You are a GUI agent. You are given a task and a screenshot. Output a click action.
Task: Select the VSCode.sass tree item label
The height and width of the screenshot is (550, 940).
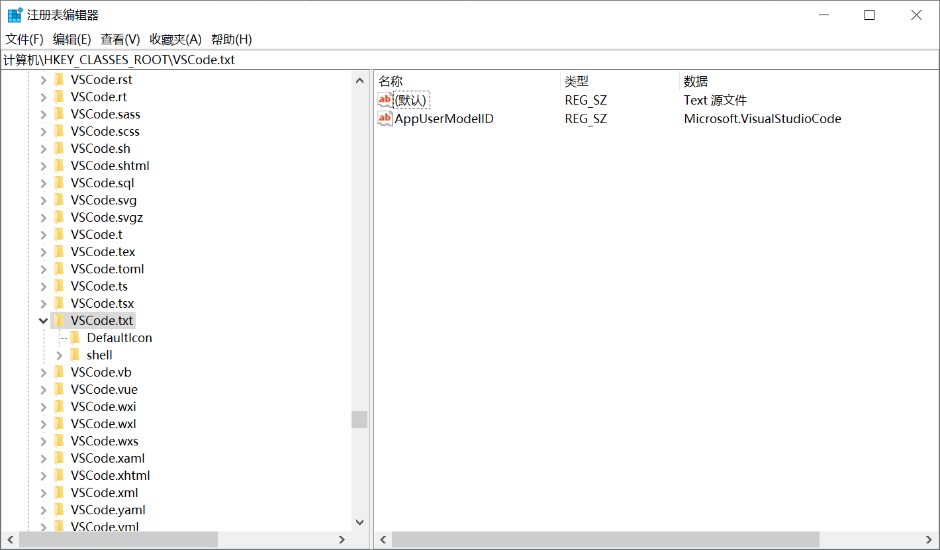105,114
